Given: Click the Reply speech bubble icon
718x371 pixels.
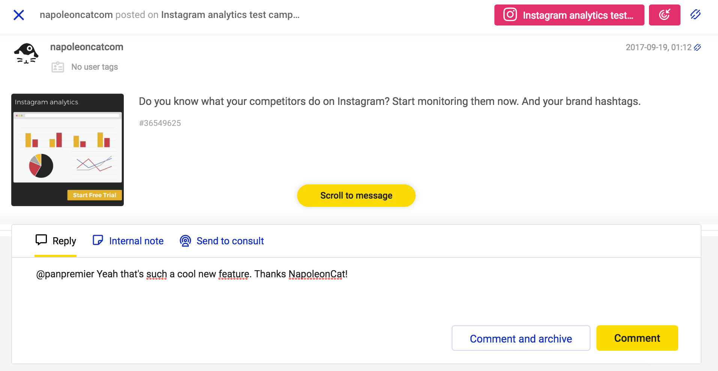Looking at the screenshot, I should click(x=41, y=240).
